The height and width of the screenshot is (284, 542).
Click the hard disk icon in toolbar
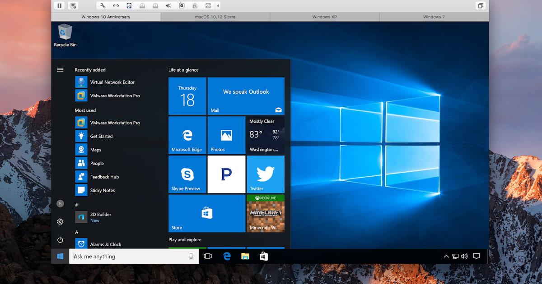tap(129, 6)
